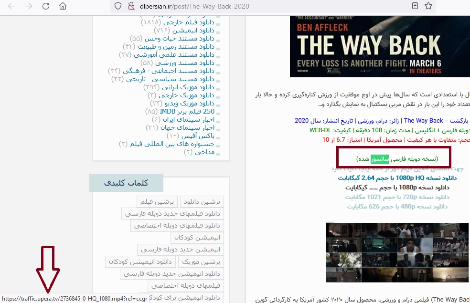Viewport: 470px width, 303px height.
Task: Download the 480p 626 MB version
Action: 397,207
